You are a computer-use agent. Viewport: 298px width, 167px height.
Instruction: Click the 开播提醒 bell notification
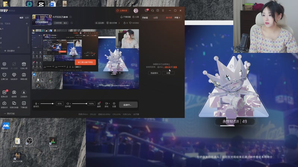(126, 17)
